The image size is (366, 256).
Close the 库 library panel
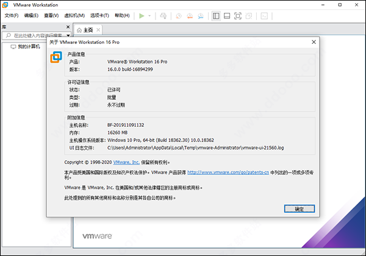[68, 27]
